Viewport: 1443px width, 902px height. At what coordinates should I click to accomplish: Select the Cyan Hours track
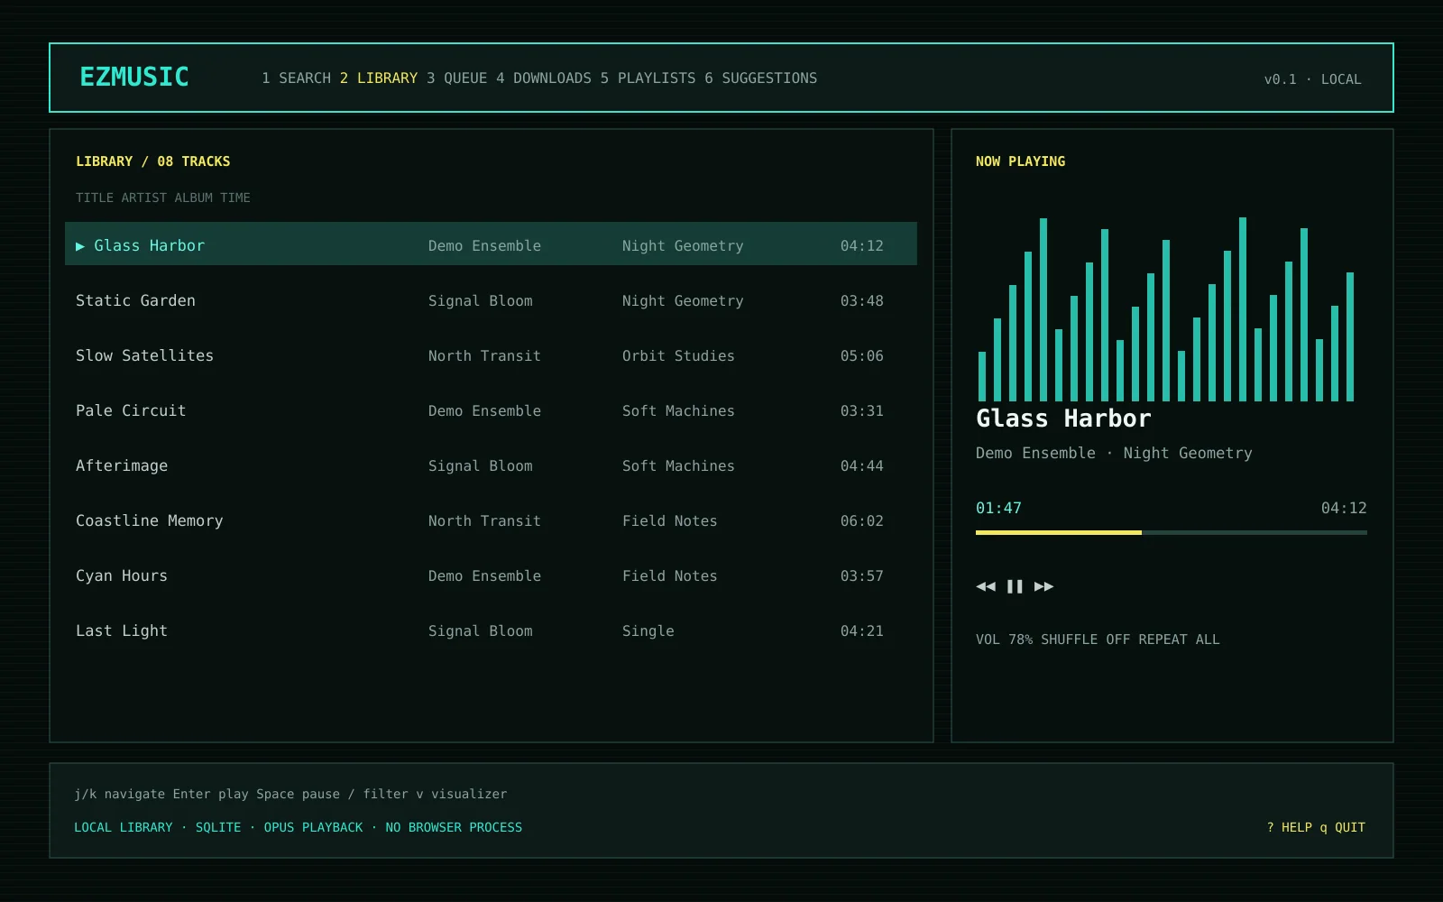(491, 575)
